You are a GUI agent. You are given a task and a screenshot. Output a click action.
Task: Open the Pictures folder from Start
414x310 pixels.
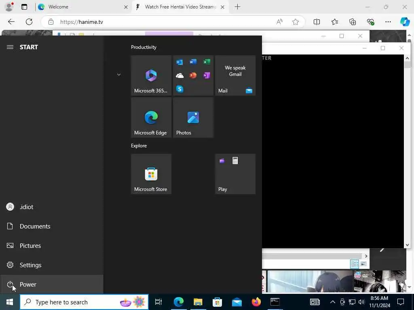tap(51, 245)
